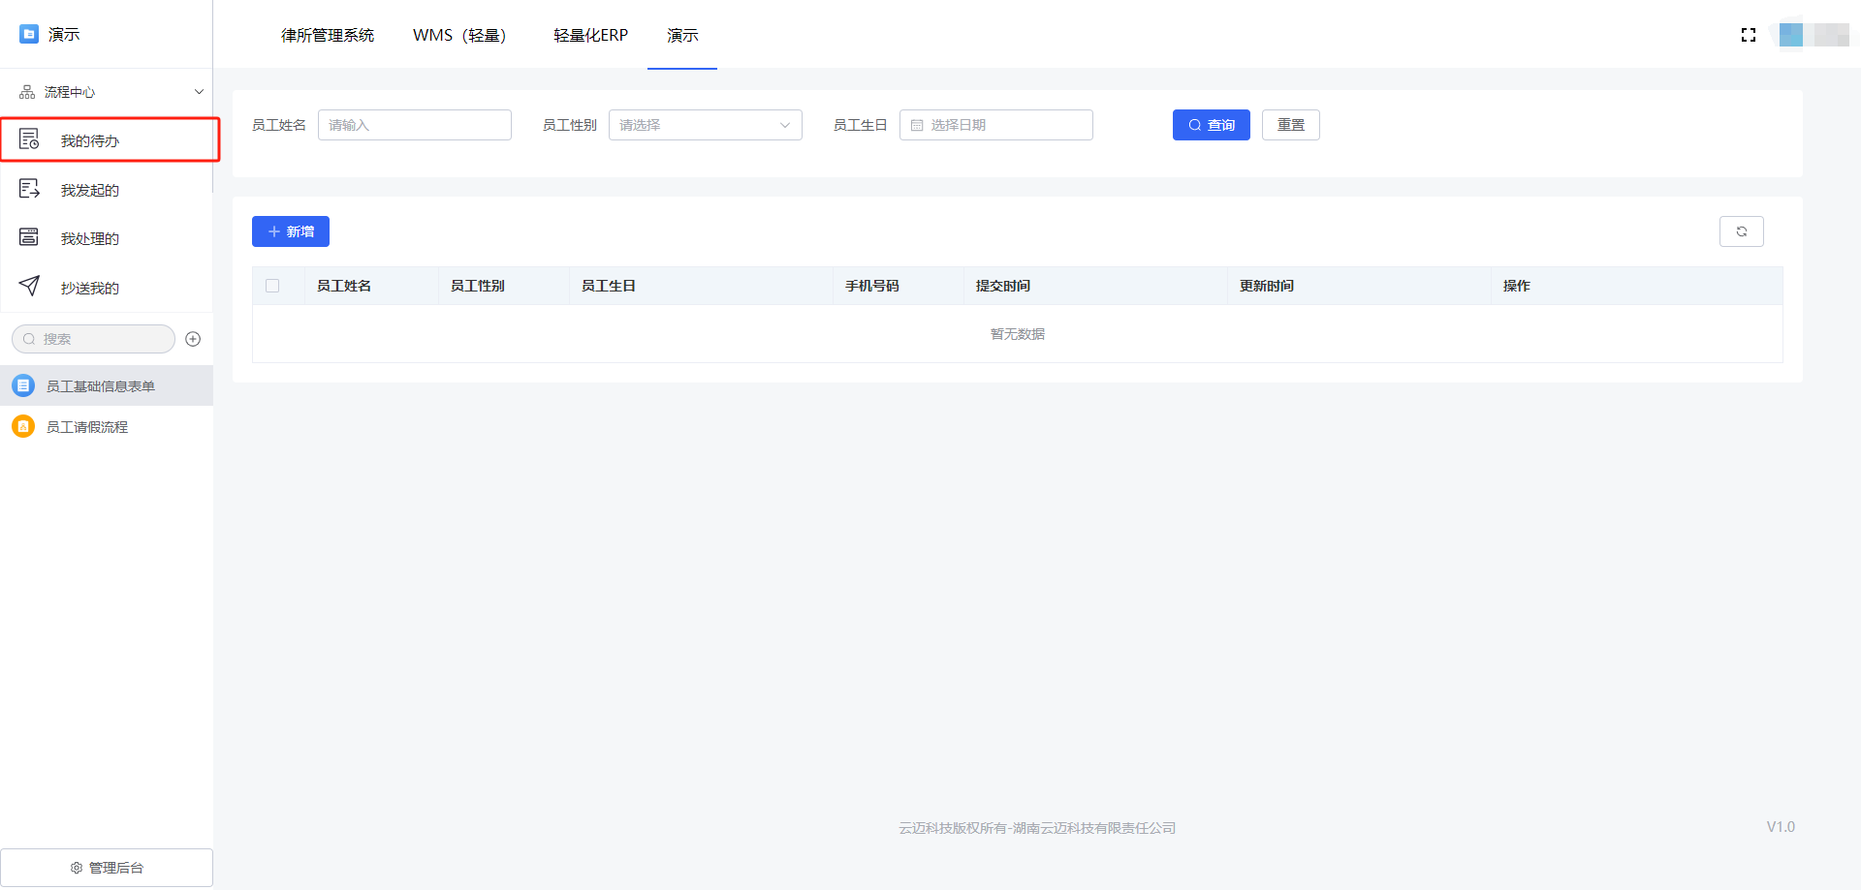Viewport: 1861px width, 890px height.
Task: Select 员工请假流程 in the sidebar
Action: tap(87, 427)
